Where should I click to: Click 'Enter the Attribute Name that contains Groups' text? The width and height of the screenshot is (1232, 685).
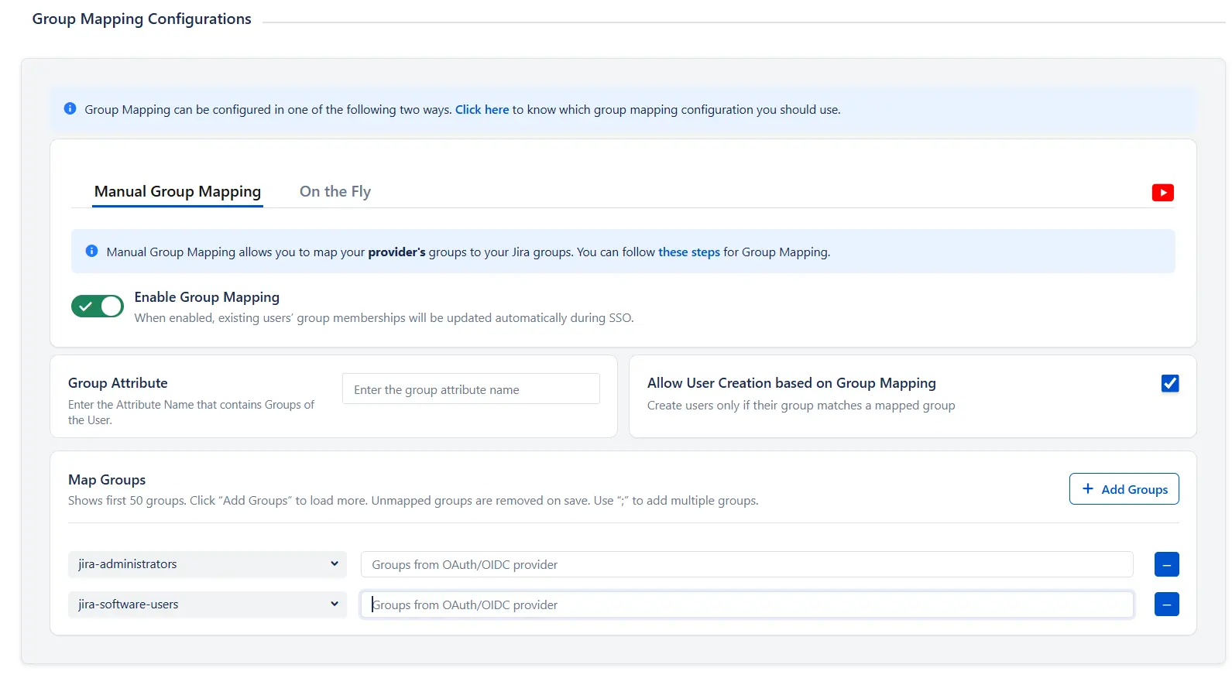point(191,412)
